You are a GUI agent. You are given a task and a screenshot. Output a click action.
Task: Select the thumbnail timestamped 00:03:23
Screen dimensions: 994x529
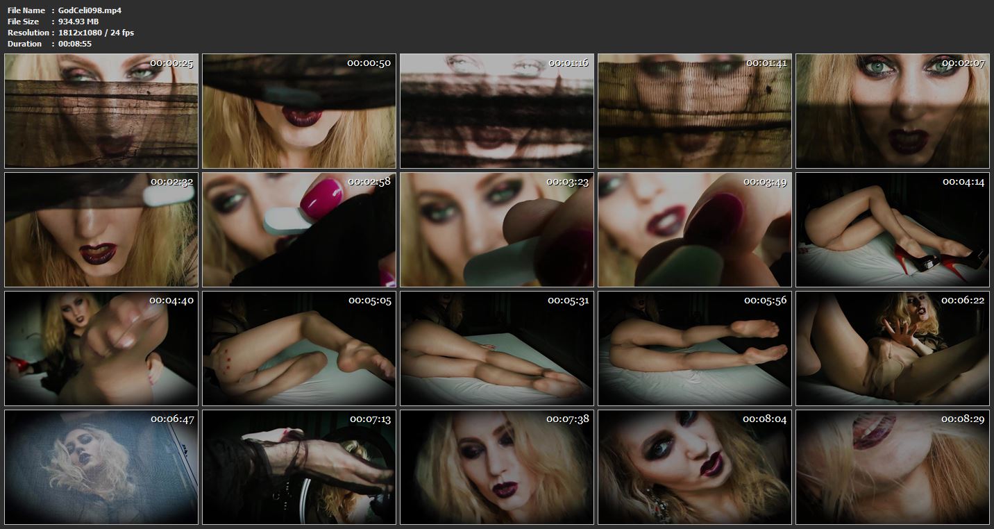coord(497,230)
